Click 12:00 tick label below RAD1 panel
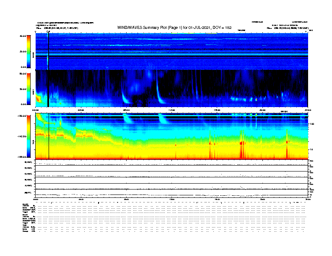332x256 pixels. point(172,110)
